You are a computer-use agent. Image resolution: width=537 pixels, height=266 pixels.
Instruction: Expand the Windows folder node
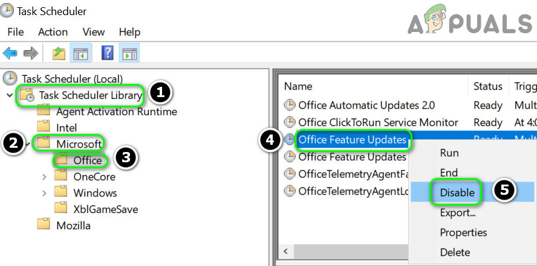(44, 193)
